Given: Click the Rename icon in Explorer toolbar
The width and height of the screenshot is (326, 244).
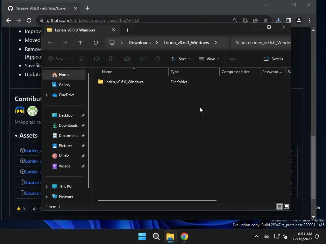Looking at the screenshot, I should [x=127, y=59].
